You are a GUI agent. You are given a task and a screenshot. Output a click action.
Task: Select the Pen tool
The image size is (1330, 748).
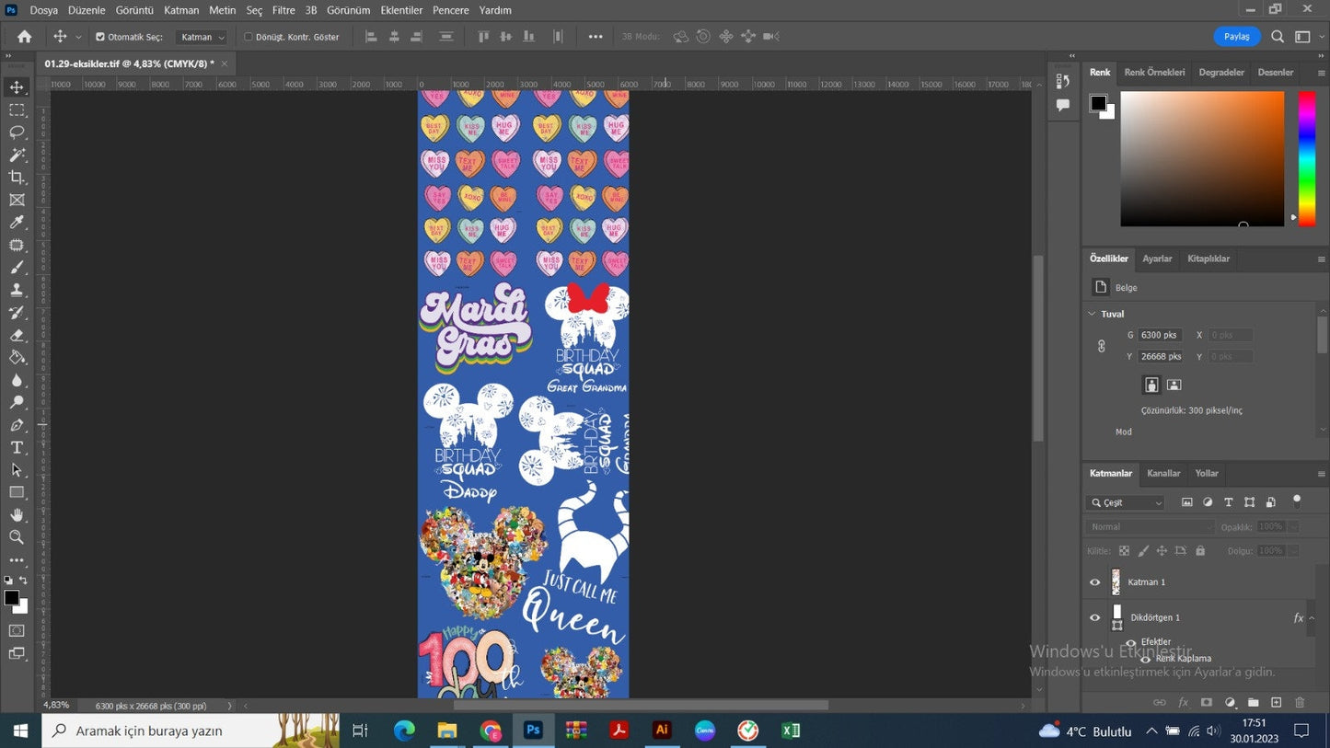coord(17,425)
